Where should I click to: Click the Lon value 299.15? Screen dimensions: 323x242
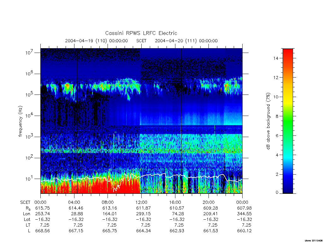point(144,214)
